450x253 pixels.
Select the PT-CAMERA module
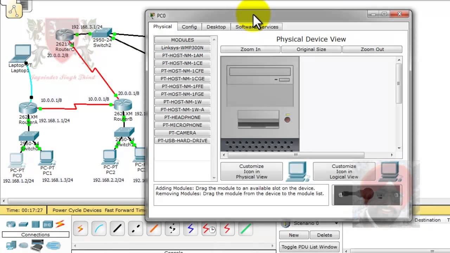tap(182, 132)
